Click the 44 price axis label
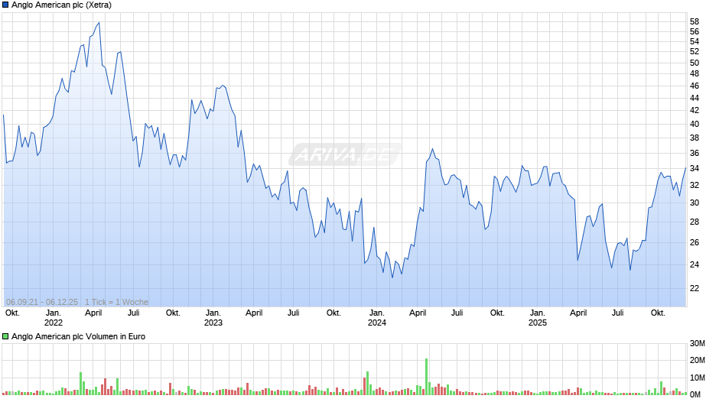This screenshot has width=719, height=402. [695, 98]
